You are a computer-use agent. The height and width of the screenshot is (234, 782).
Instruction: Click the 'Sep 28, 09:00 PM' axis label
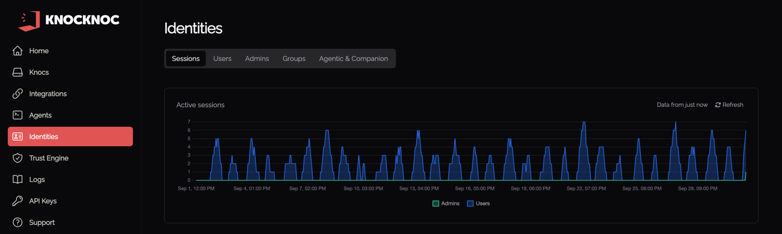click(698, 188)
